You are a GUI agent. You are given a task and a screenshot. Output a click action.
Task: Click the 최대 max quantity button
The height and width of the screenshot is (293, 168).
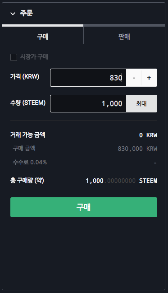(141, 103)
